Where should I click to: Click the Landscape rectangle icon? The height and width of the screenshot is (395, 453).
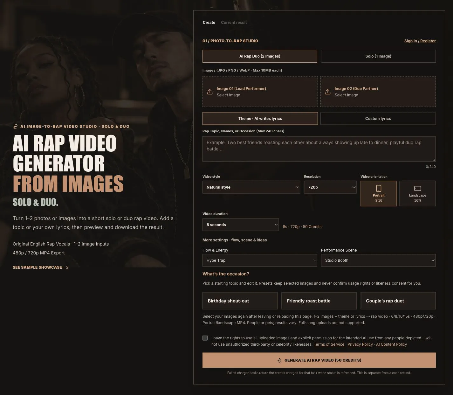pos(418,189)
